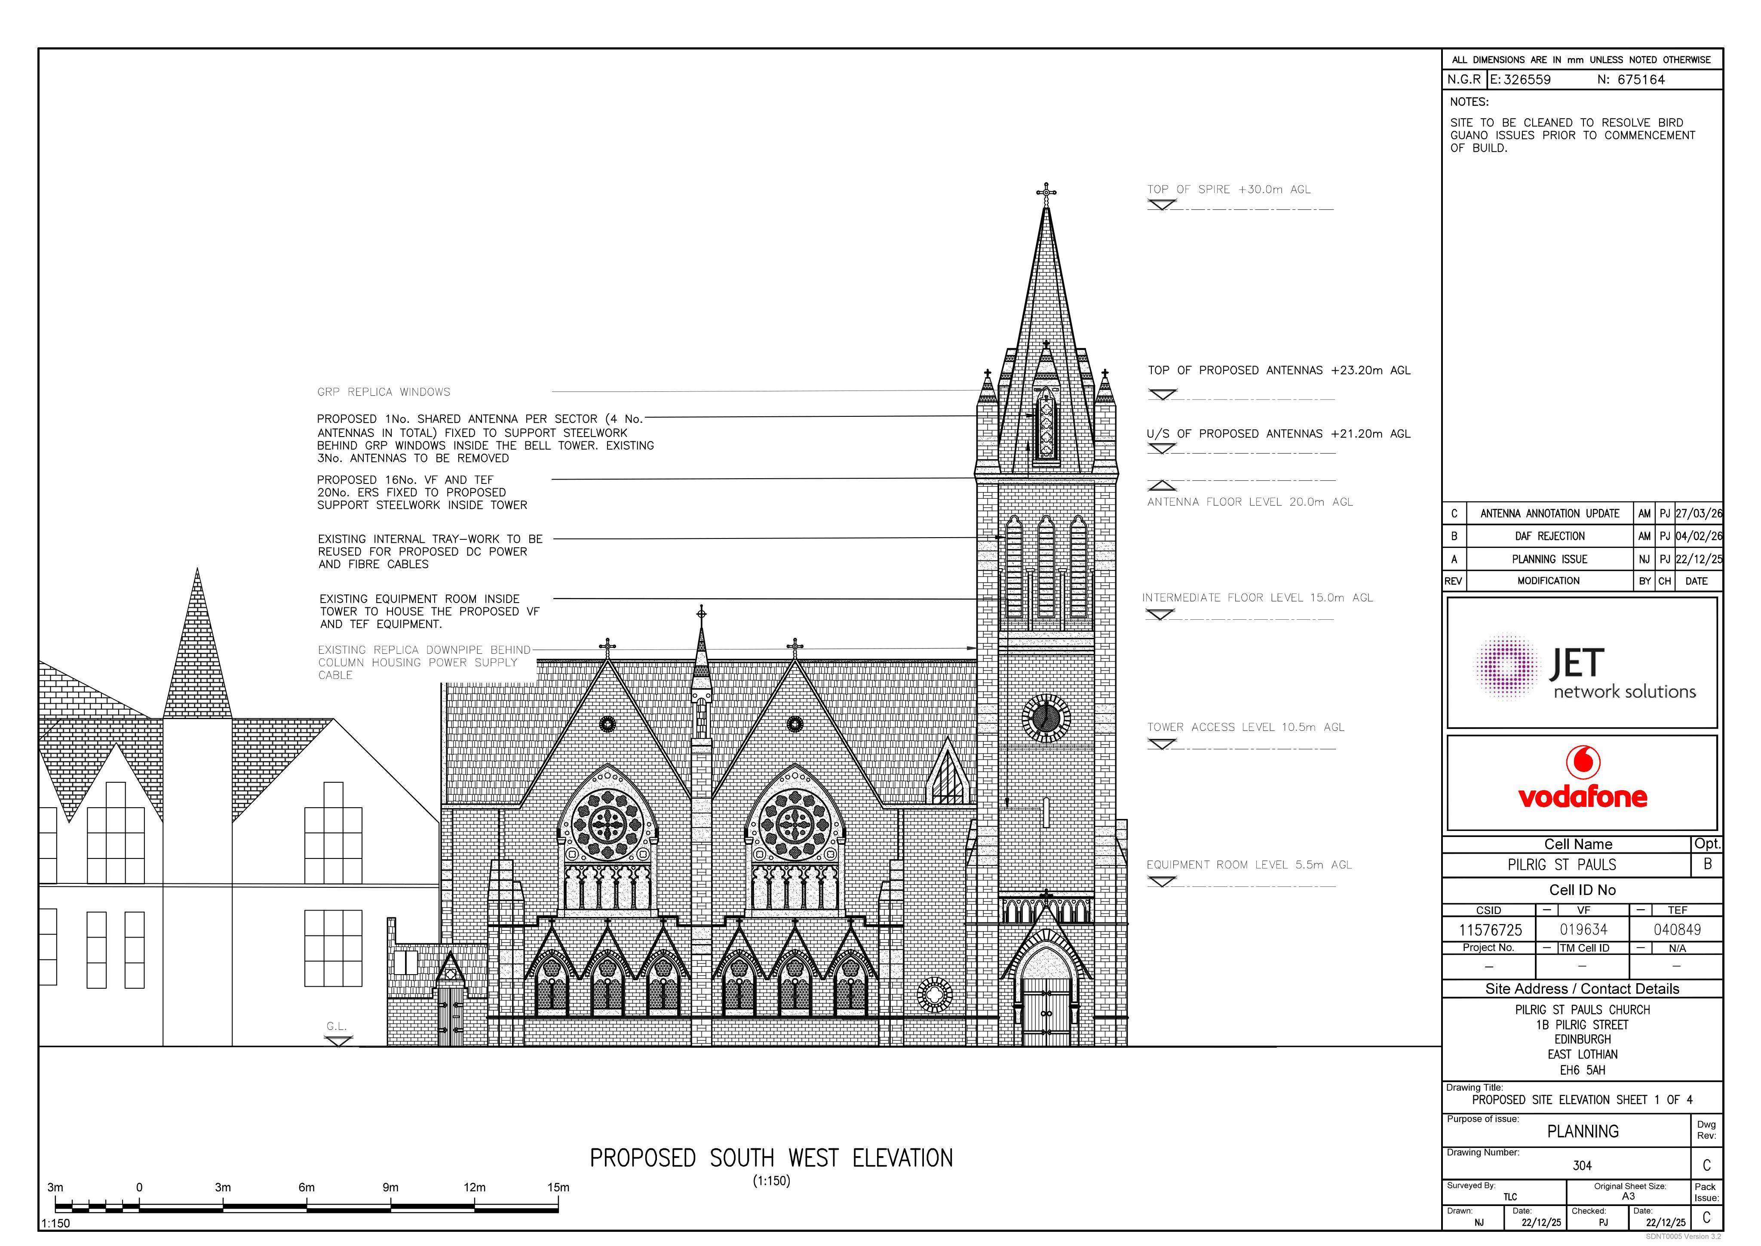Click the 'ALL DIMENSIONS ARE IN mm' header note
Viewport: 1761px width, 1246px height.
click(x=1582, y=60)
